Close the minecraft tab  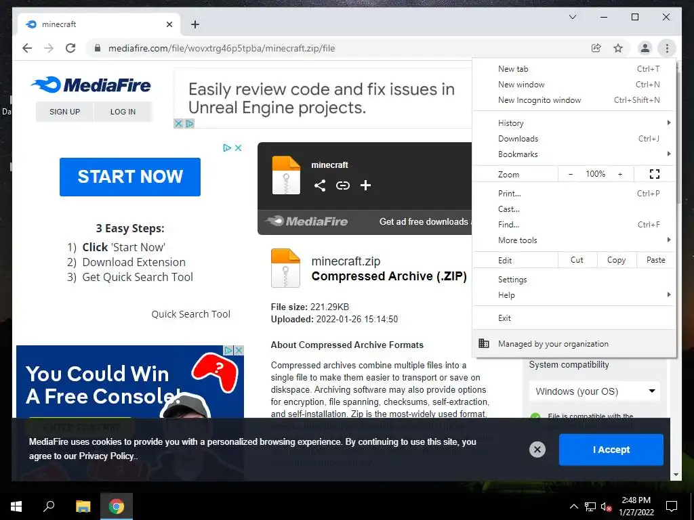click(169, 24)
